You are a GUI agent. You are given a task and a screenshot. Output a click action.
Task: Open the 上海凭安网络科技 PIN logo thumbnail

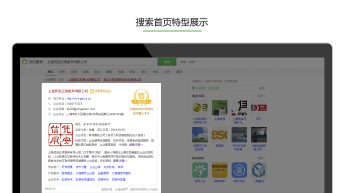[239, 107]
